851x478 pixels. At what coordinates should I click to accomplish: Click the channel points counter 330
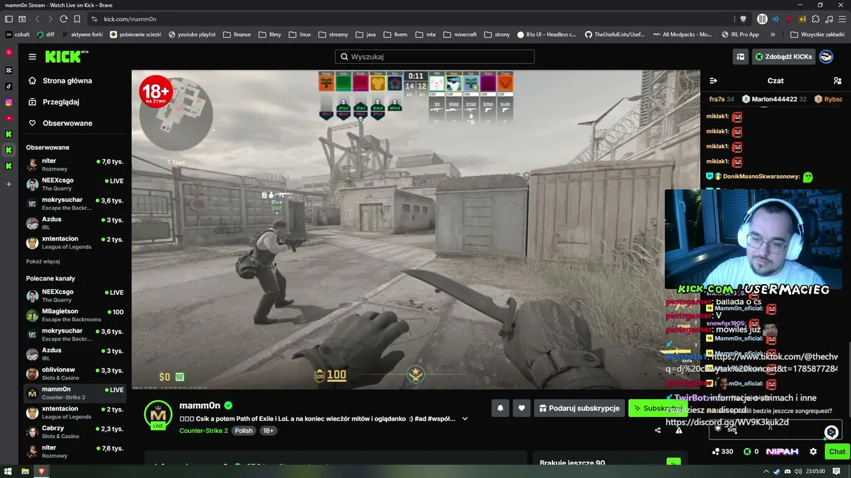[x=723, y=451]
